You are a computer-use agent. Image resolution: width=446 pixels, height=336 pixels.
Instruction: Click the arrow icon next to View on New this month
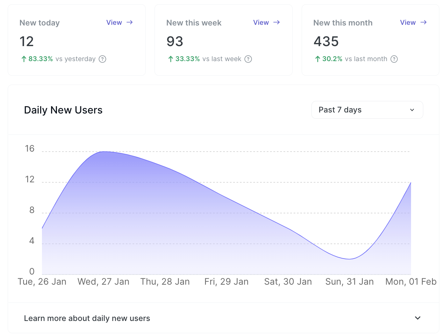(423, 22)
